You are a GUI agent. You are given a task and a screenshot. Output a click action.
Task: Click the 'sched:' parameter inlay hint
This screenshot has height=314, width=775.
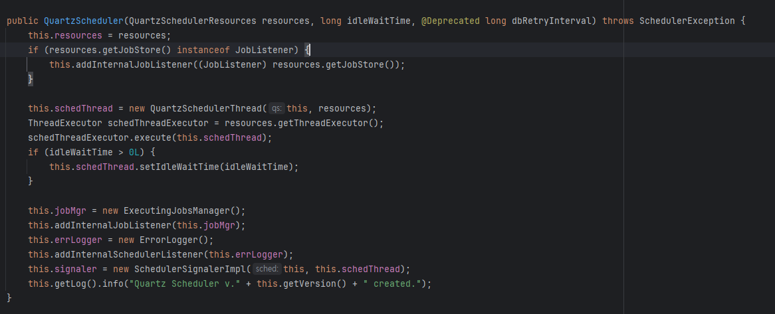point(267,269)
